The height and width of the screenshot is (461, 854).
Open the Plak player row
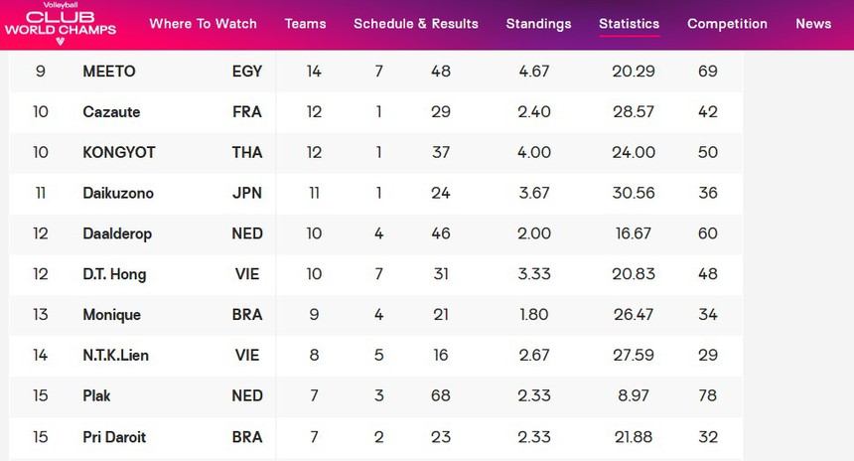(x=96, y=395)
